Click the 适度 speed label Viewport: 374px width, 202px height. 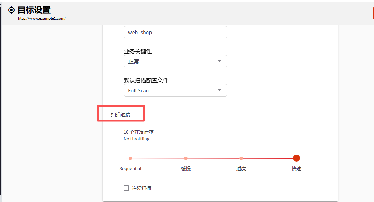click(241, 168)
